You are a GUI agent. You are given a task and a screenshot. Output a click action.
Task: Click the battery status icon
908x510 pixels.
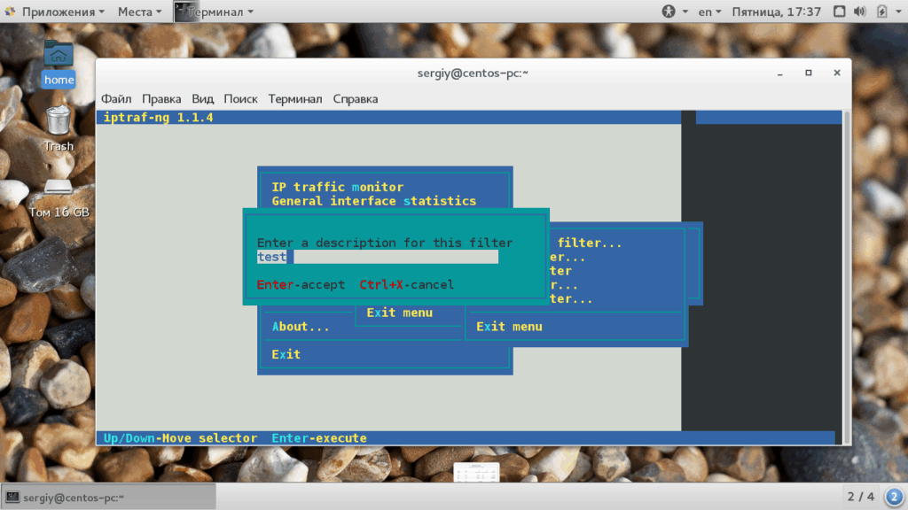point(882,12)
